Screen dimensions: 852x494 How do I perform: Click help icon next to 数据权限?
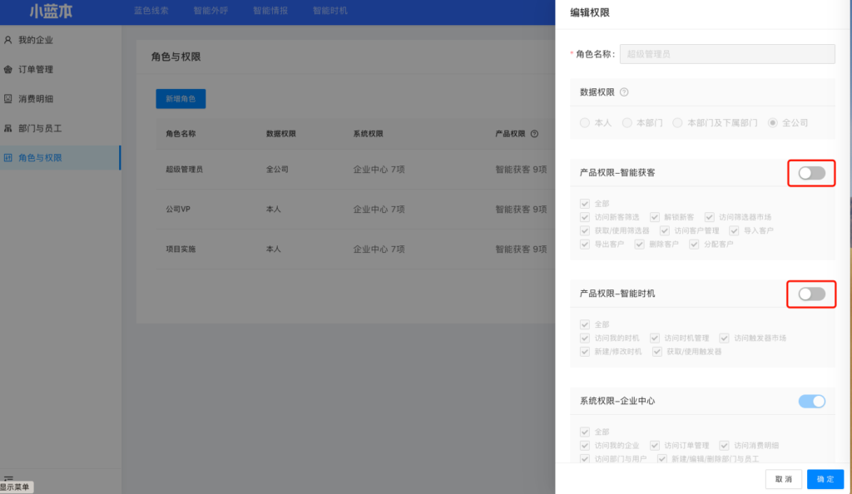click(x=624, y=92)
